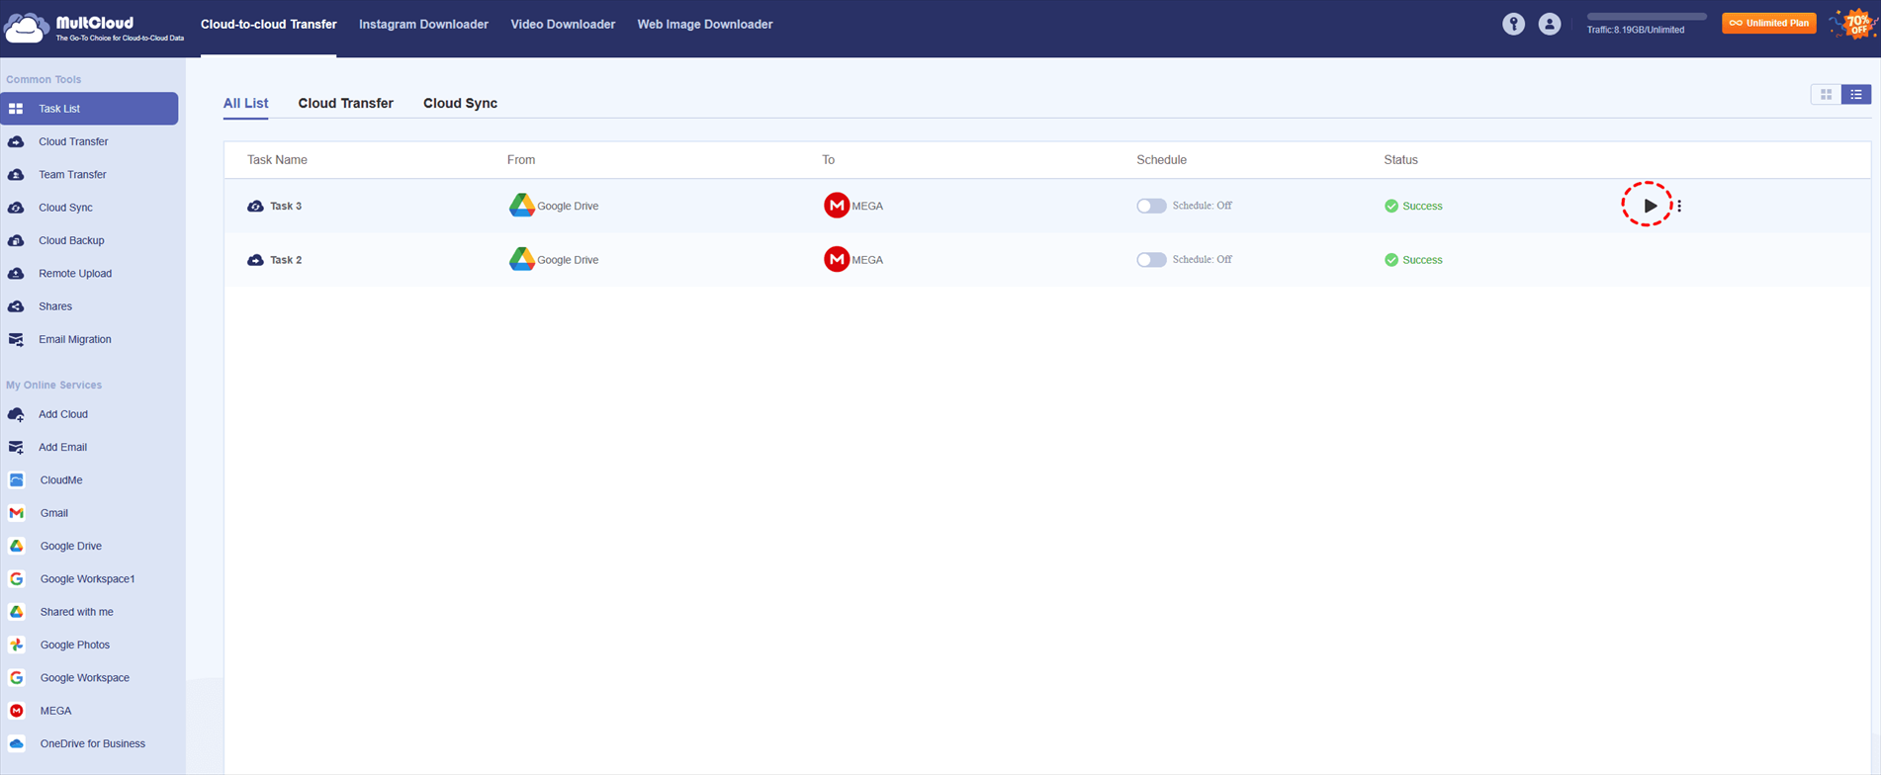Select Add Cloud in the sidebar

pos(62,414)
